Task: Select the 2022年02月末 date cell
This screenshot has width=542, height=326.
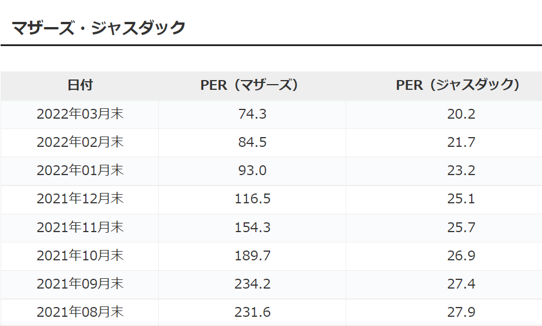Action: (80, 142)
